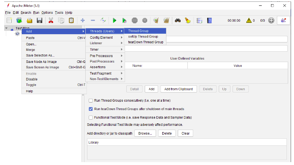This screenshot has height=165, width=294.
Task: Expand the Post Processors submenu
Action: coord(105,62)
